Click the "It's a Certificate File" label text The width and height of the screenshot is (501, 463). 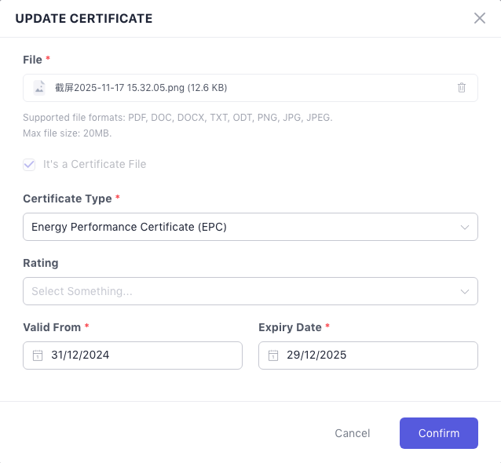click(x=95, y=165)
